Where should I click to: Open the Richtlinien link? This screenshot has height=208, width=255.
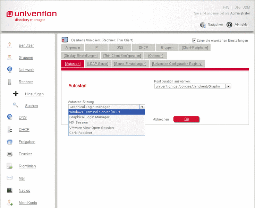coord(27,166)
